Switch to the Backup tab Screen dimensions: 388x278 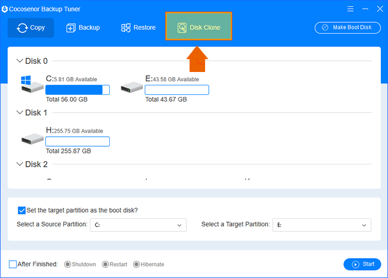(x=83, y=28)
